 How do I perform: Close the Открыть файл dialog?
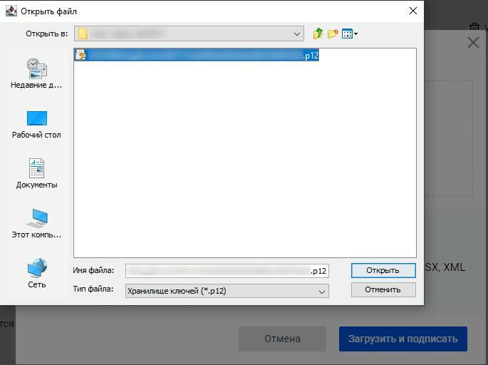pyautogui.click(x=412, y=11)
